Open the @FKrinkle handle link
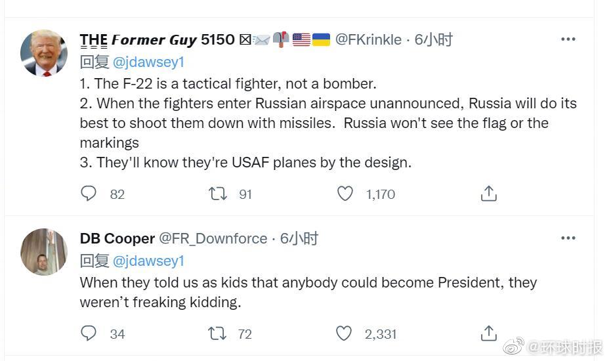Screen dimensions: 609x361 pos(368,39)
